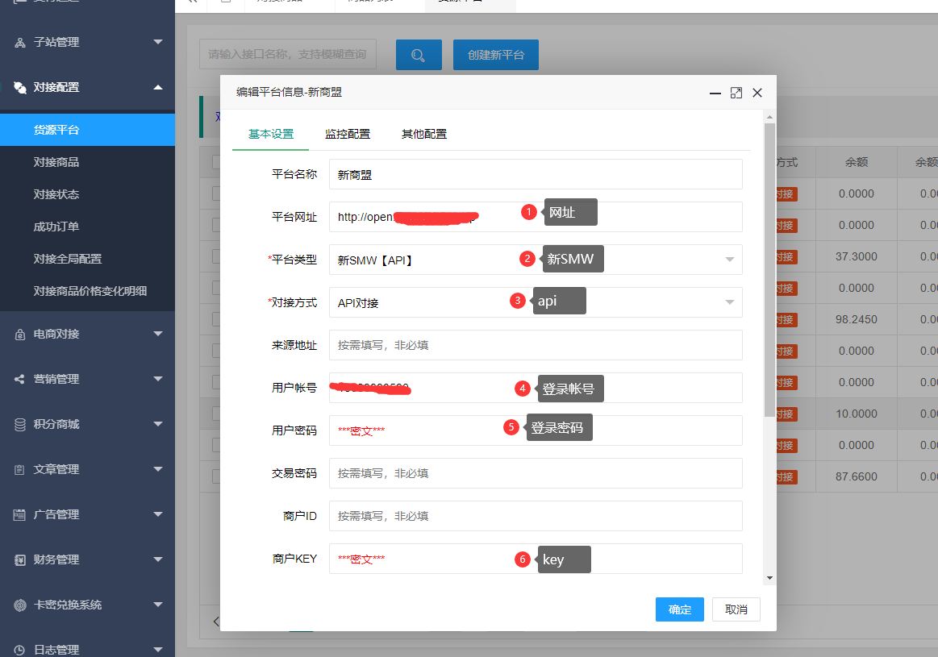Viewport: 938px width, 657px height.
Task: Click the 子站管理 sidebar icon
Action: pos(19,43)
